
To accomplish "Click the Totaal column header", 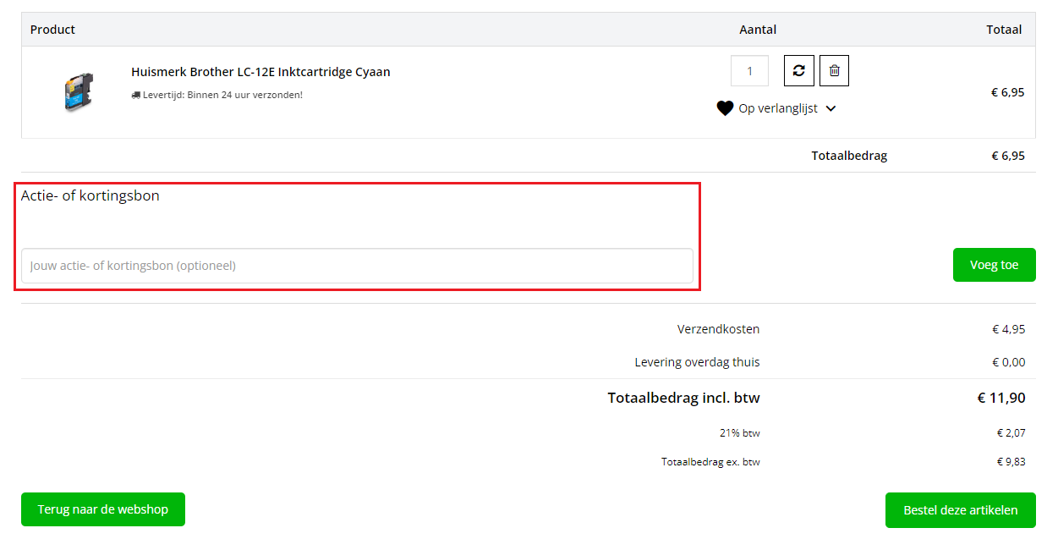I will pos(1004,30).
